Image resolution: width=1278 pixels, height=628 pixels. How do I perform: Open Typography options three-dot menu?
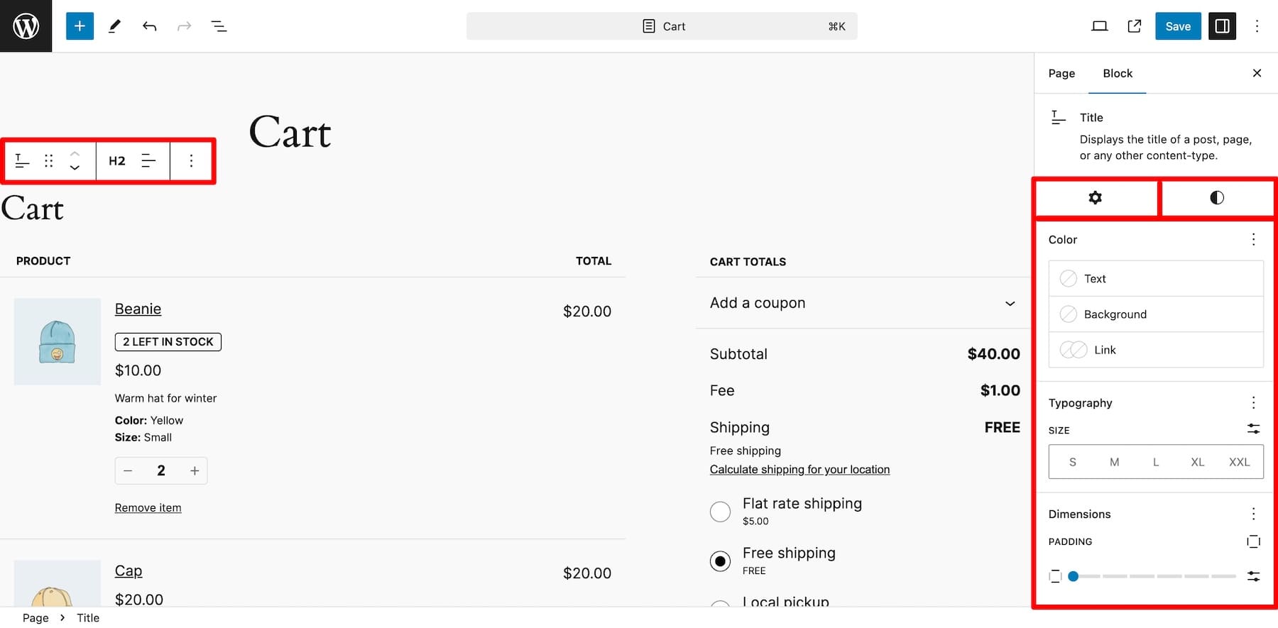point(1253,403)
